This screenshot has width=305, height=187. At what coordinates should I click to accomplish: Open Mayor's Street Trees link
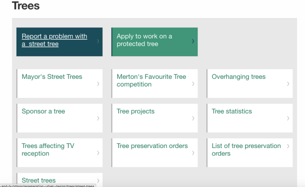(x=52, y=77)
